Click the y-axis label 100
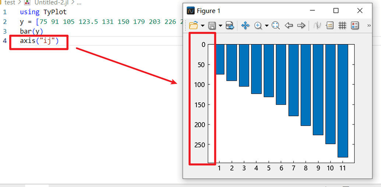This screenshot has width=381, height=187. click(x=200, y=85)
